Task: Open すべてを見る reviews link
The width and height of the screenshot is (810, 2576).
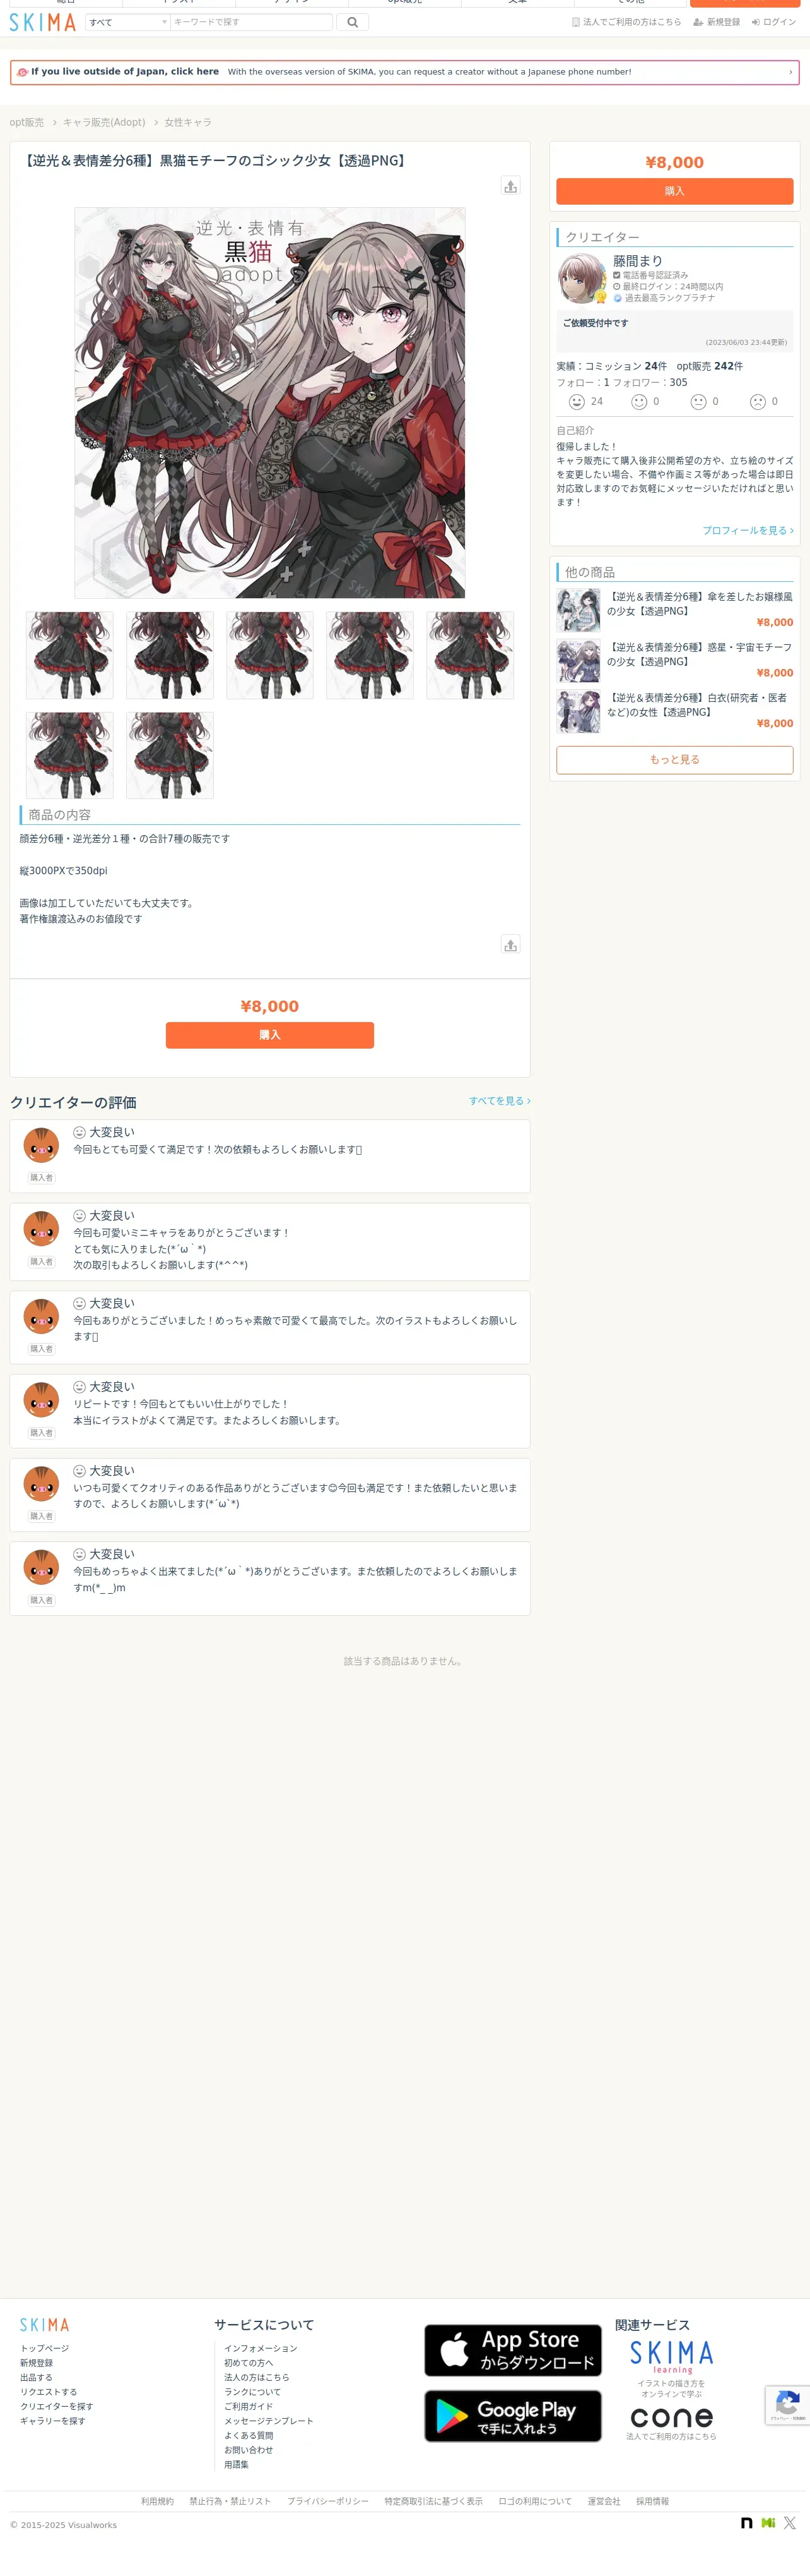Action: (x=500, y=1101)
